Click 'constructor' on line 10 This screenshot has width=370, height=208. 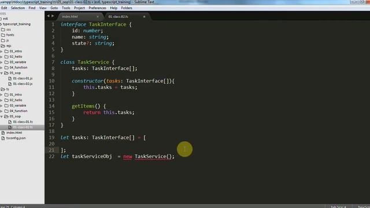[87, 81]
